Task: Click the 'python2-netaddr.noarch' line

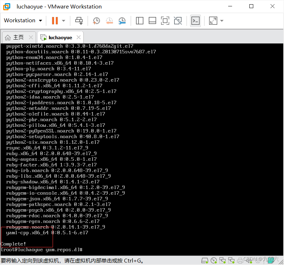Action: [x=59, y=108]
